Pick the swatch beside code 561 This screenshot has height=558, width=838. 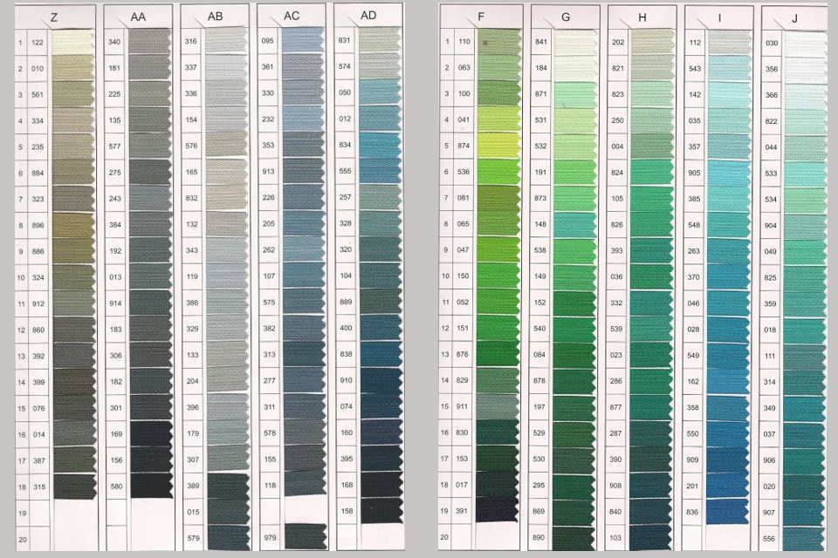pos(73,94)
